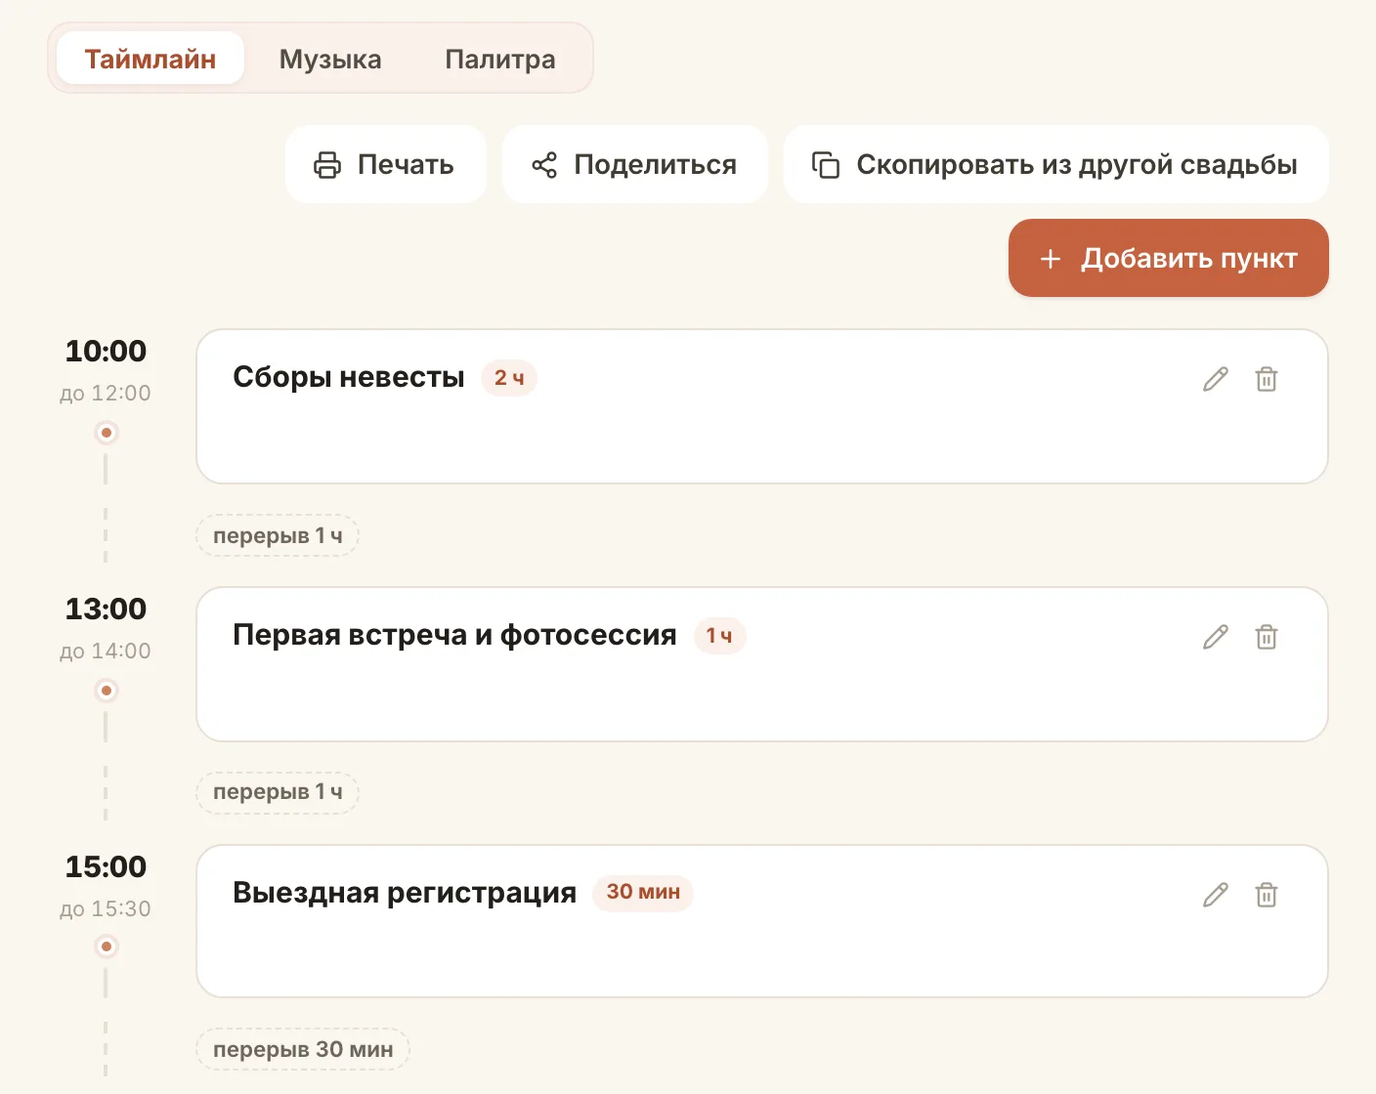
Task: Edit Первая встреча и фотосессия entry
Action: click(x=1215, y=637)
